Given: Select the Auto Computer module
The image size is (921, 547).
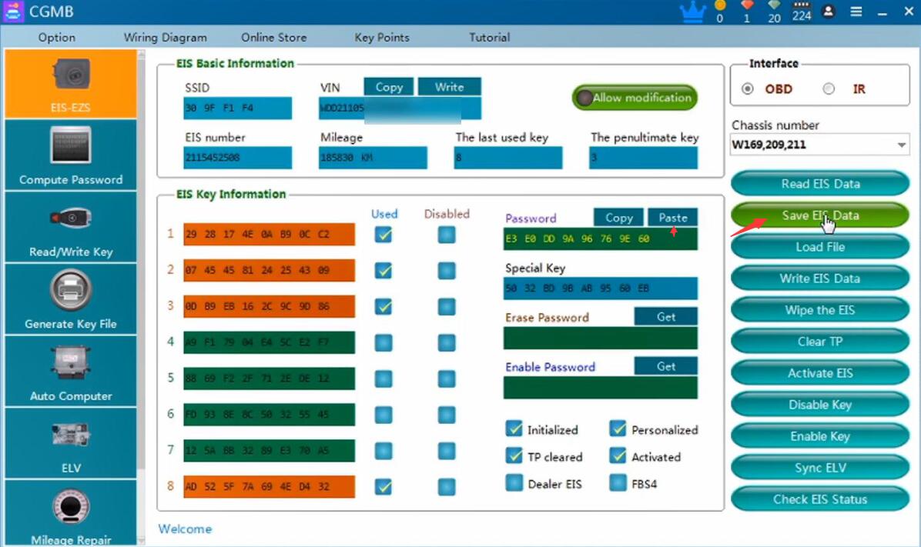Looking at the screenshot, I should coord(70,372).
